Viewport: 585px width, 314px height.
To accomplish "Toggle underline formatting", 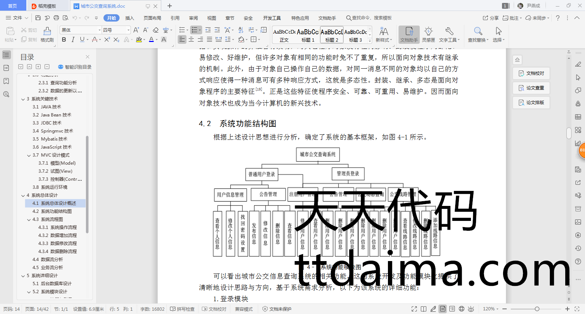I will coord(82,39).
